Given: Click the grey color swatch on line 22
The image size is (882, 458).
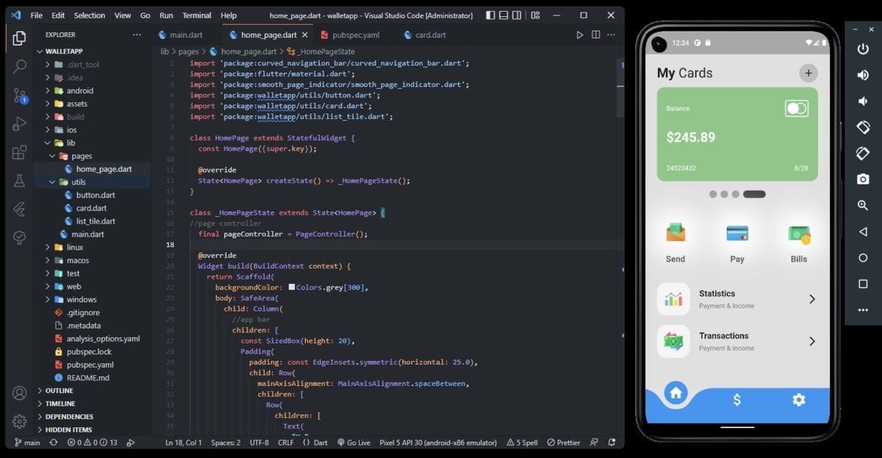Looking at the screenshot, I should coord(292,287).
